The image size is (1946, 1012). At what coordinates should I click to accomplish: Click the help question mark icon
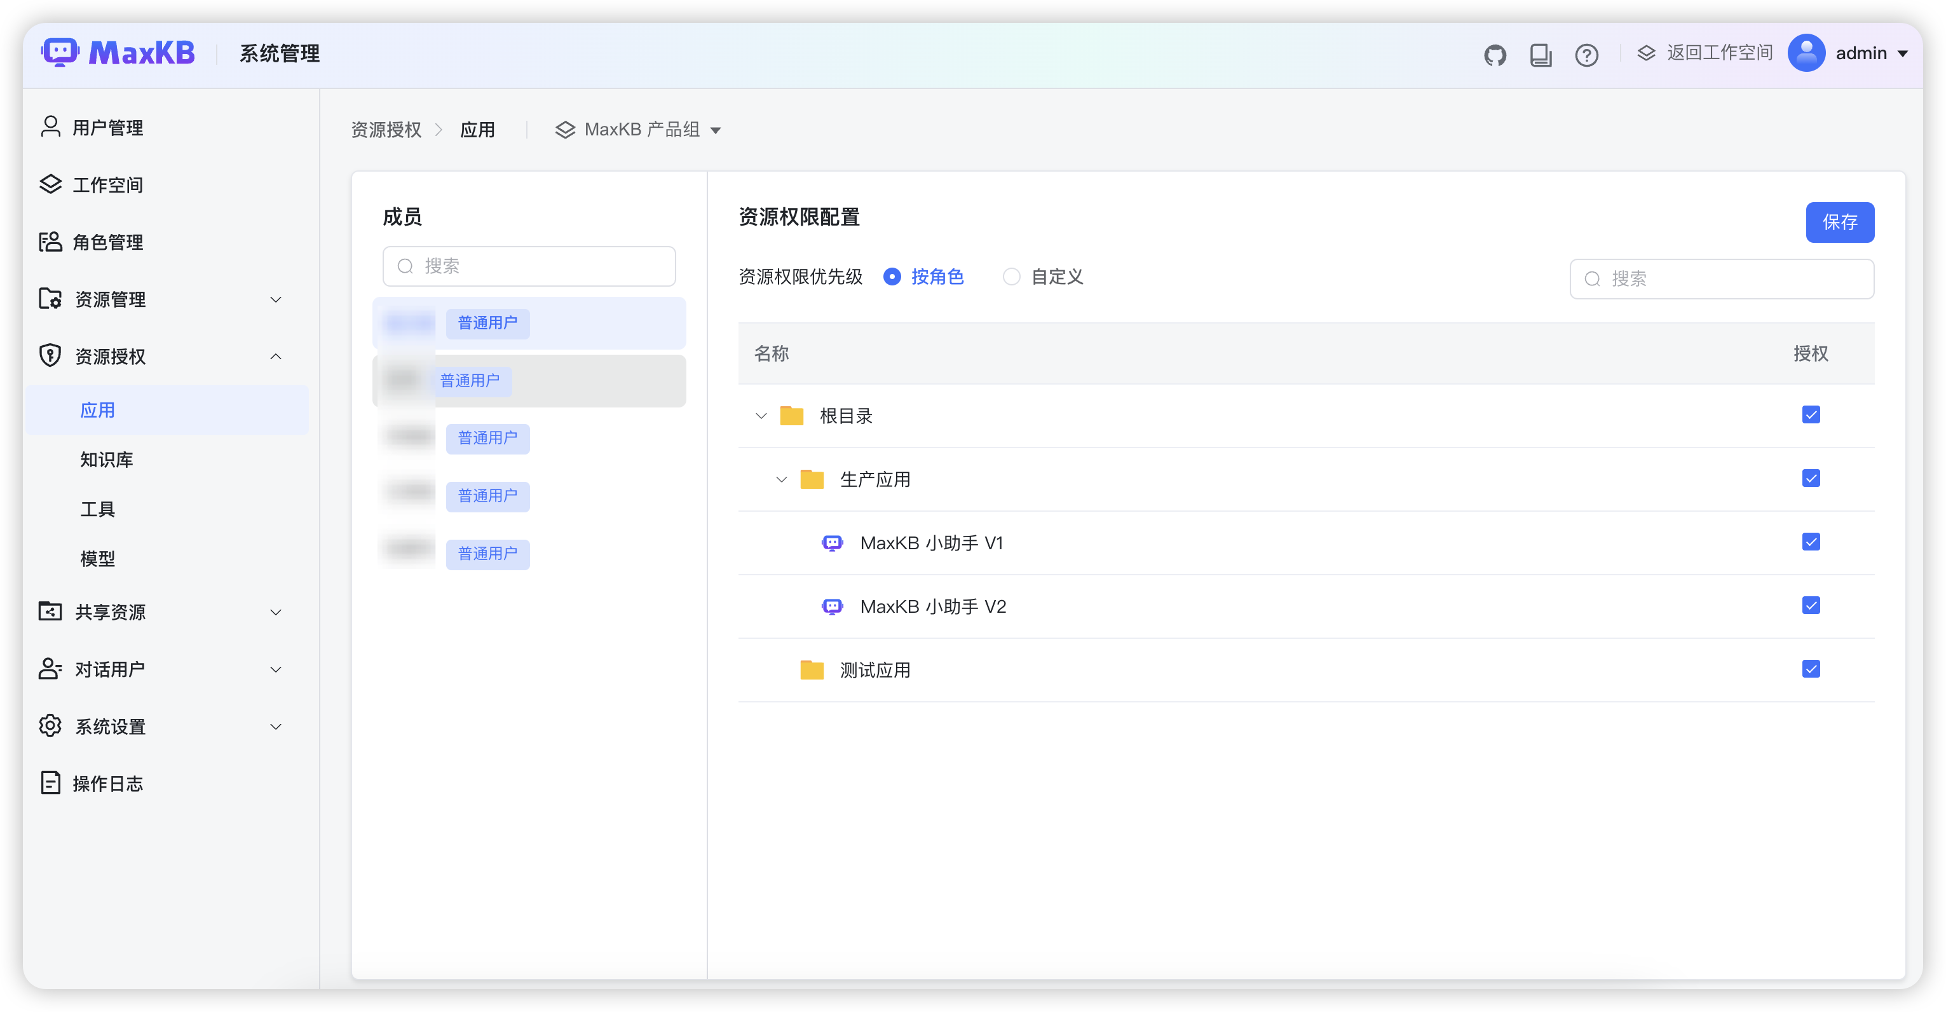click(x=1586, y=55)
